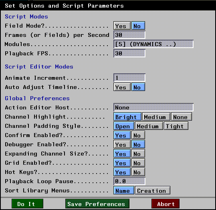Click the Frames per Second input field
The image size is (216, 210).
coord(129,35)
